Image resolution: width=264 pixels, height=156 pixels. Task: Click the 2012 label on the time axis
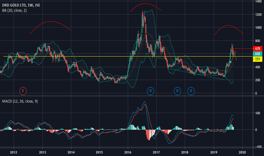tap(14, 152)
